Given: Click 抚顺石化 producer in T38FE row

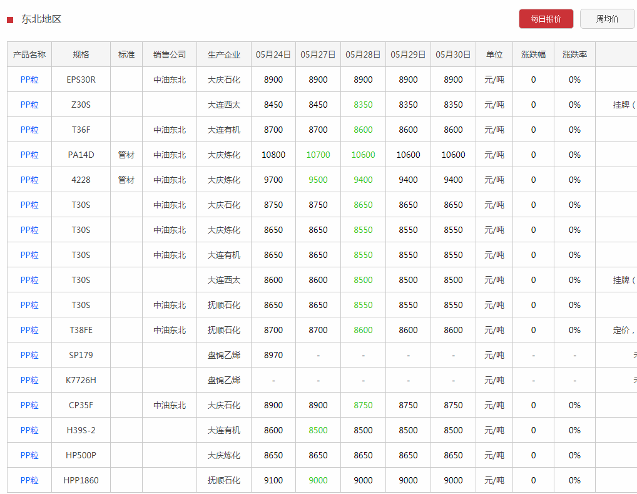Looking at the screenshot, I should pyautogui.click(x=224, y=330).
